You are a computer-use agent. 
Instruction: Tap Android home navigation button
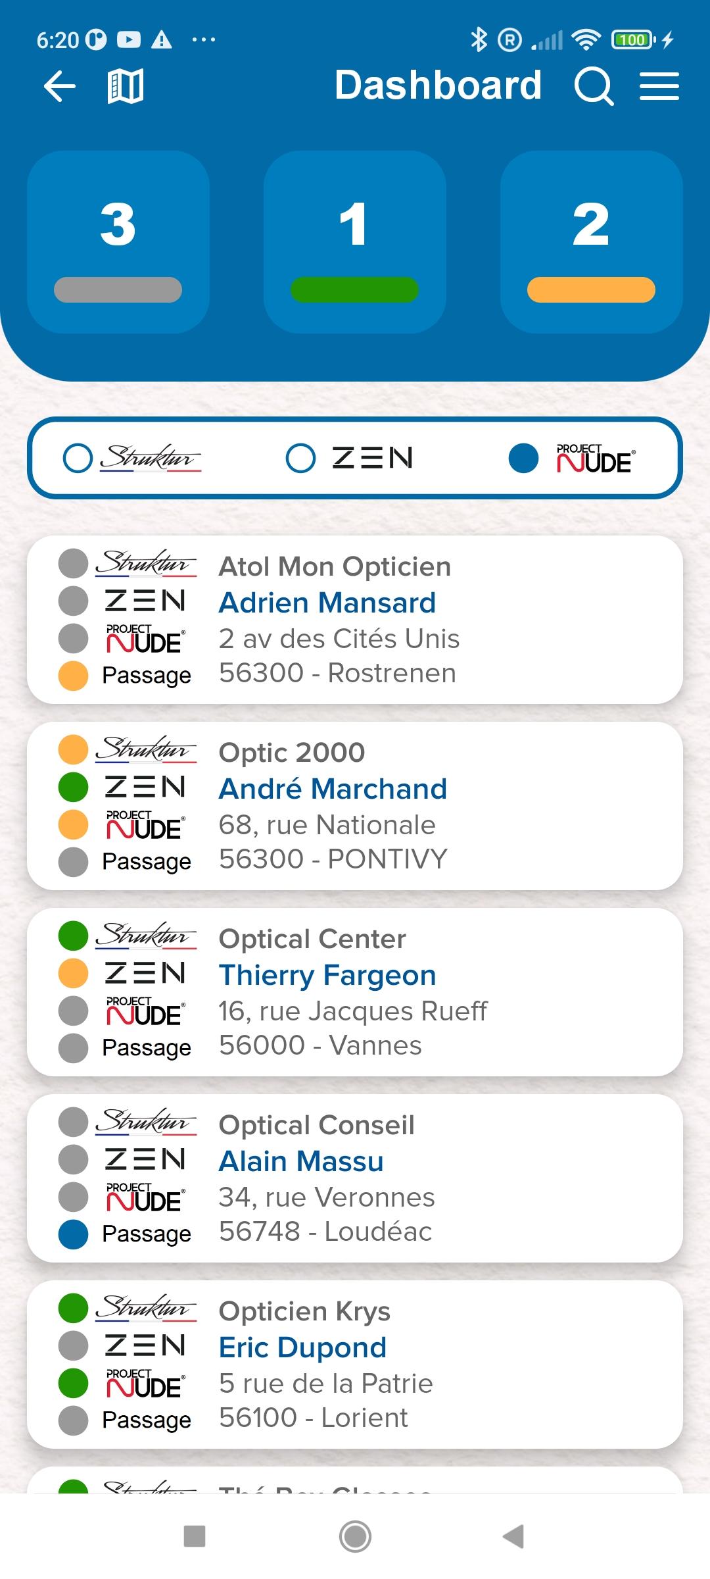pos(355,1536)
